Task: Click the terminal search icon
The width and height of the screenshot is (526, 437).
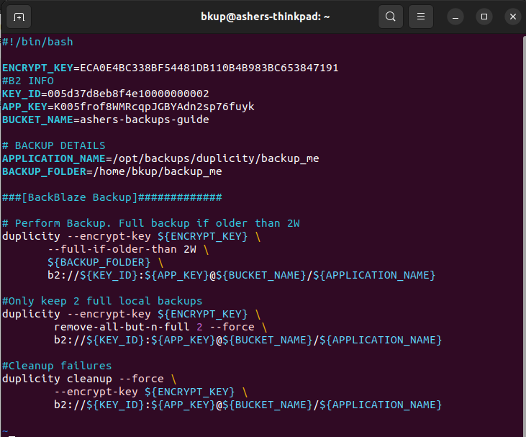Action: (x=390, y=17)
